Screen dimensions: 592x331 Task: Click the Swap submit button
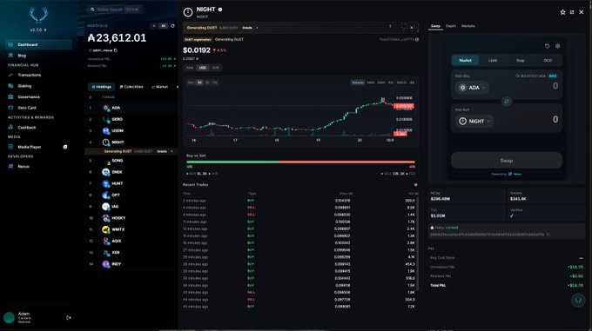coord(507,161)
